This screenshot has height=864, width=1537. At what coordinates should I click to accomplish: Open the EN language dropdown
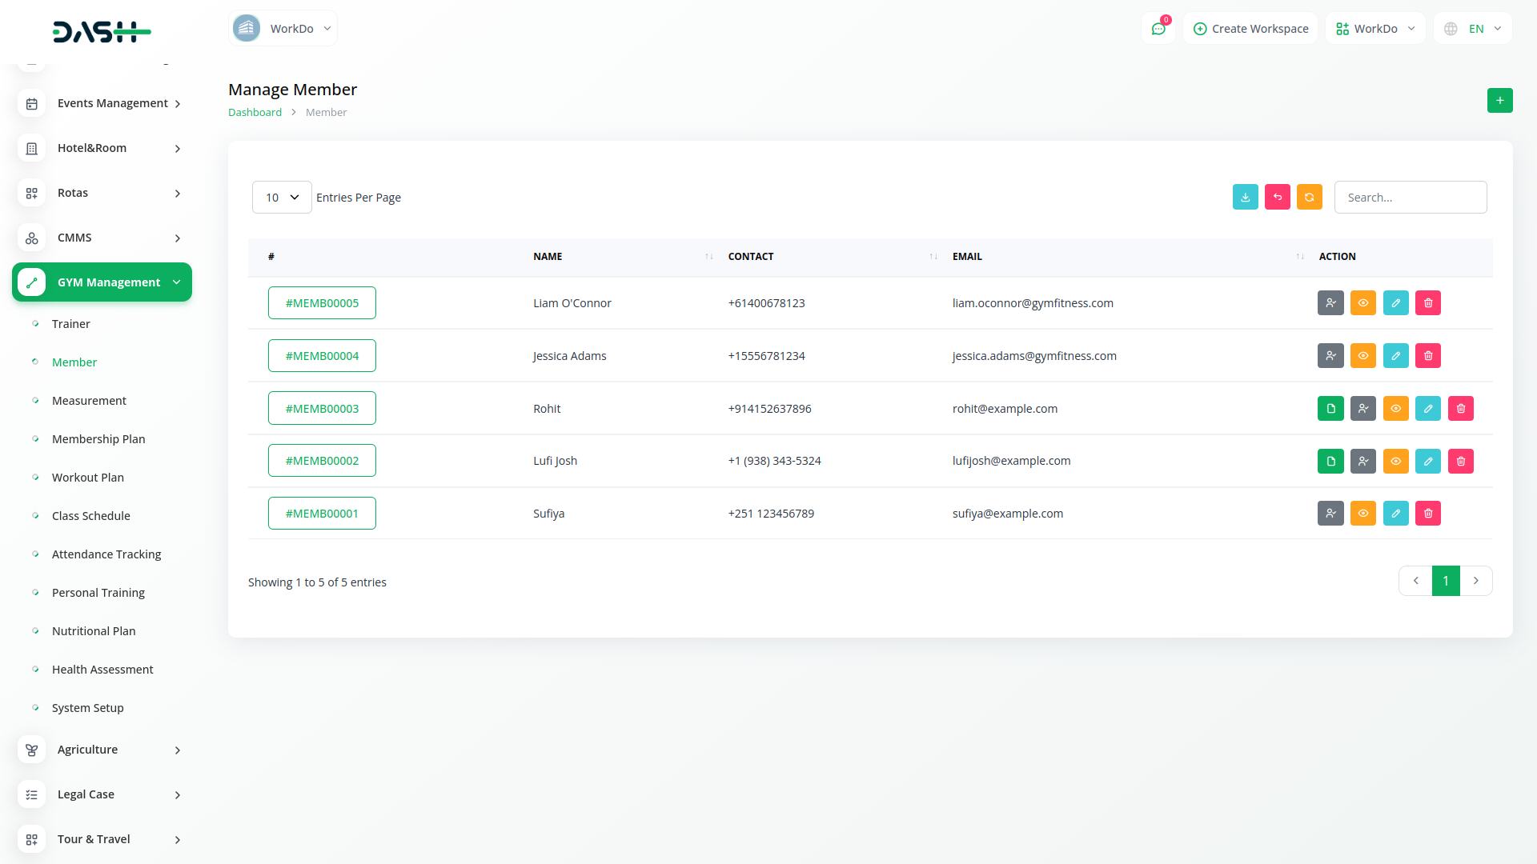point(1473,29)
